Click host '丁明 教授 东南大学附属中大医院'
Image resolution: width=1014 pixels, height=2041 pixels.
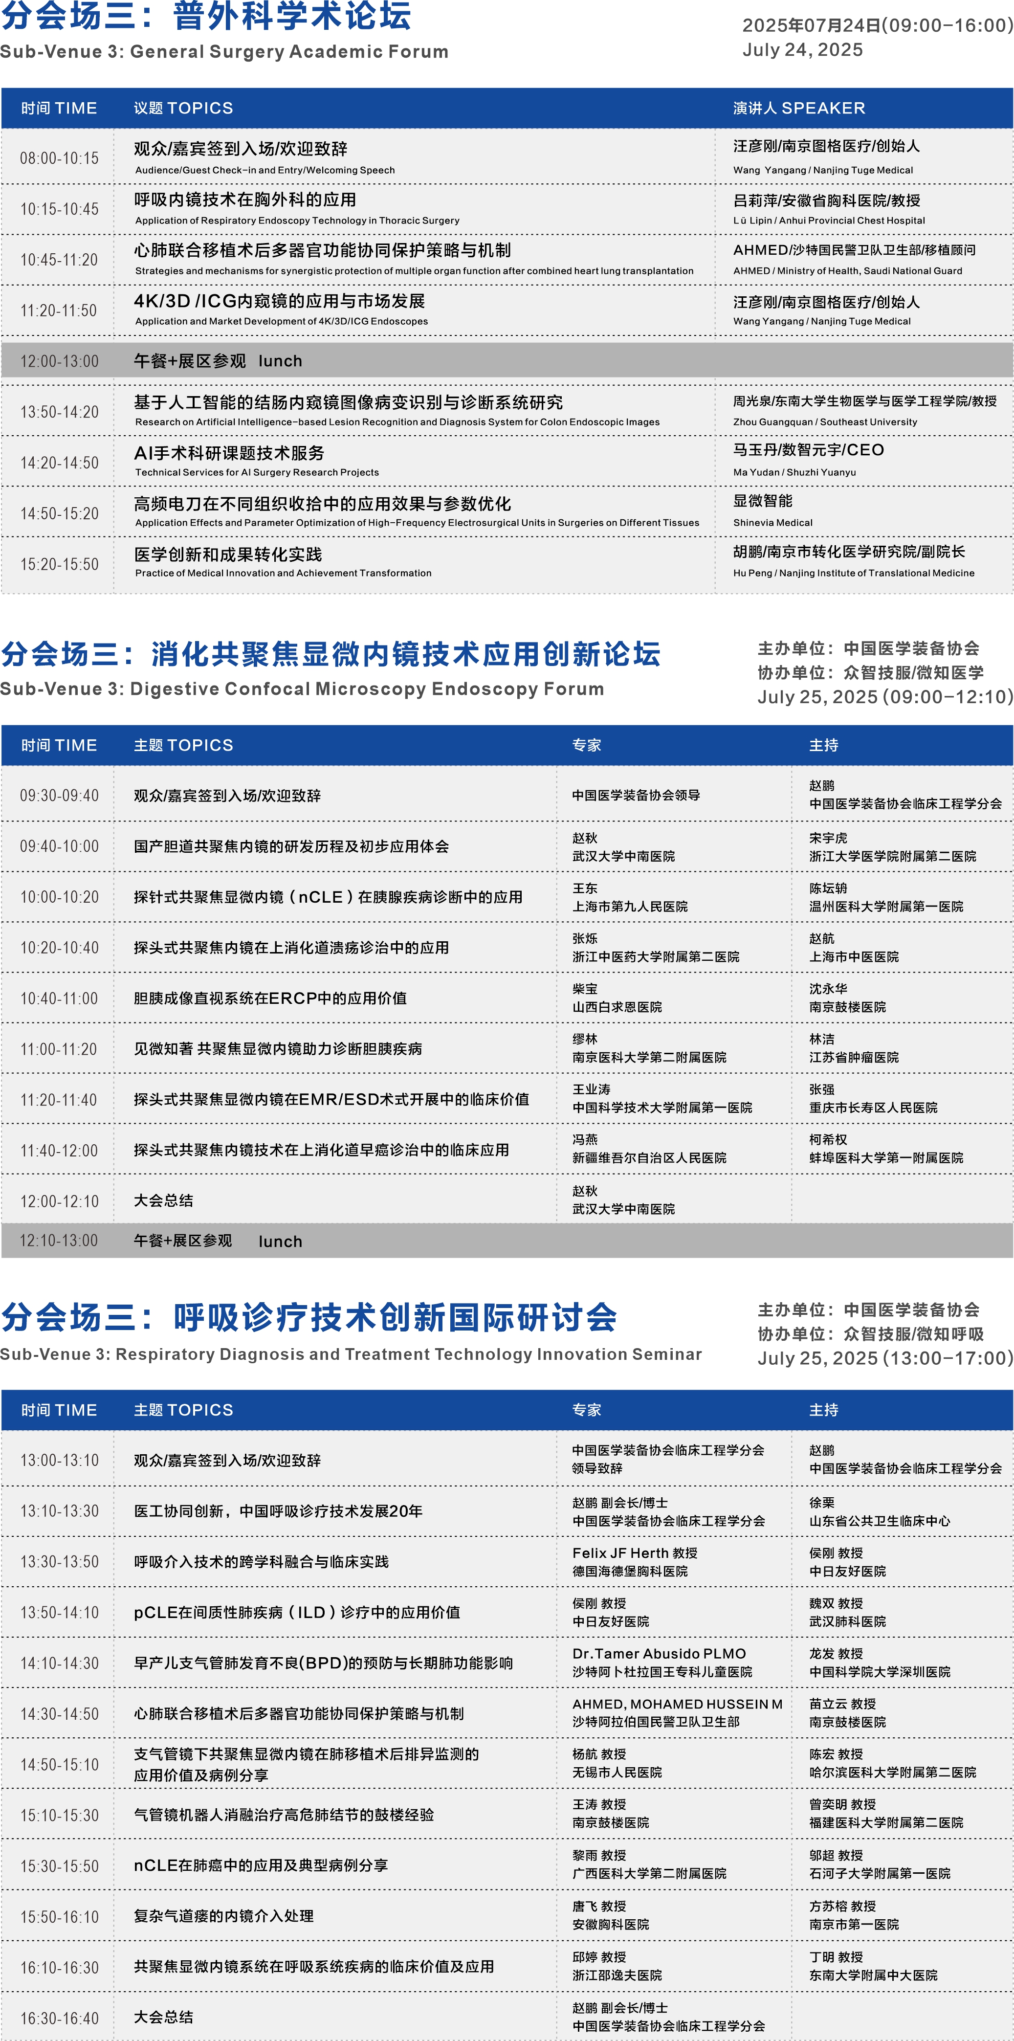873,1966
